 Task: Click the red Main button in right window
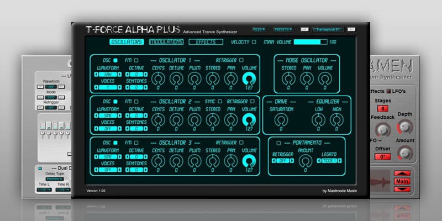click(402, 181)
